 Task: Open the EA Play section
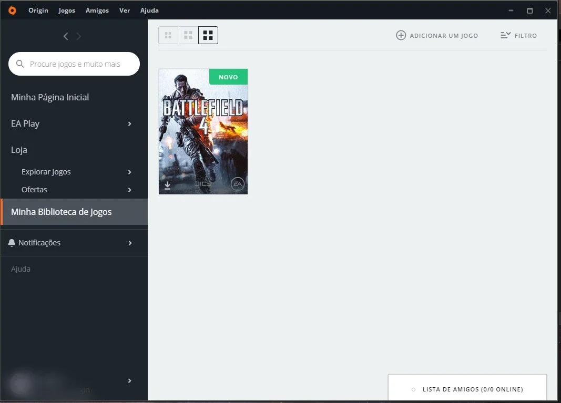click(x=25, y=123)
